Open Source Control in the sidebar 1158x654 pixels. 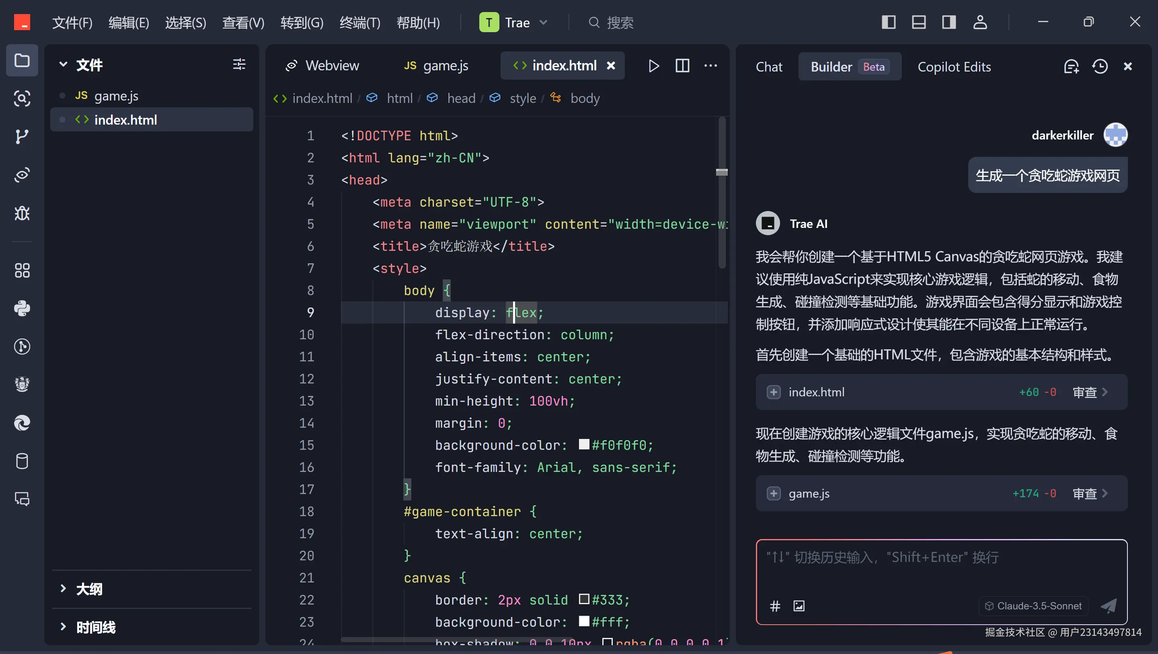pyautogui.click(x=22, y=137)
